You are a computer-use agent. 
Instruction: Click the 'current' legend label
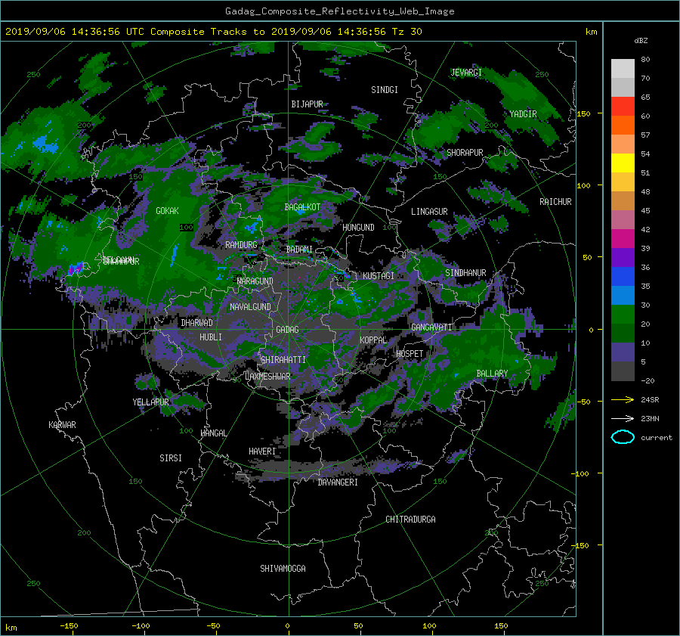pos(656,438)
